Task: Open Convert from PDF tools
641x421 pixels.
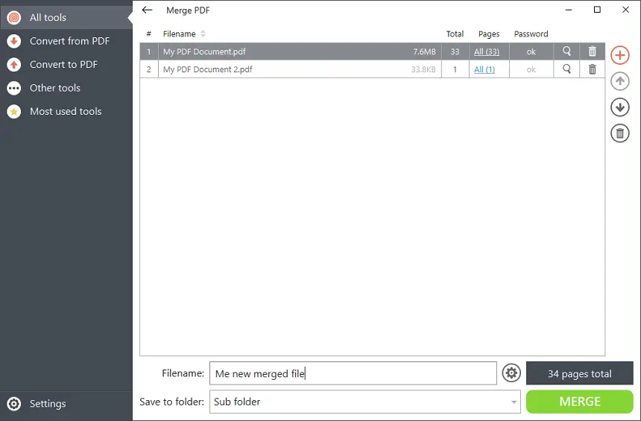Action: (69, 41)
